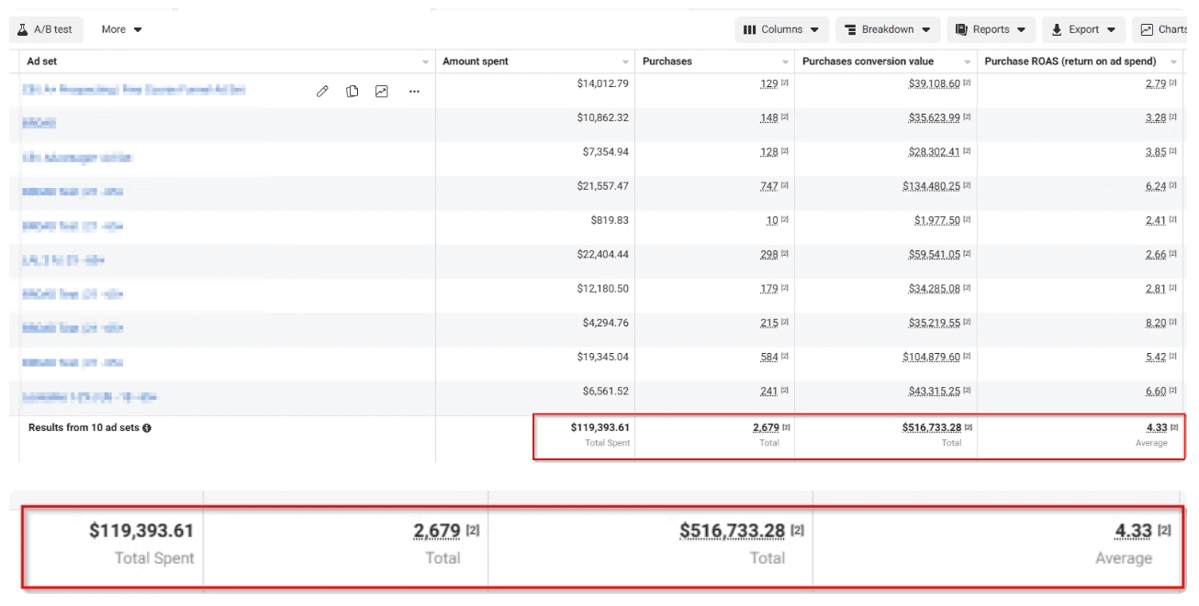Screen dimensions: 1199x606
Task: Click the 747 purchases value
Action: 768,186
